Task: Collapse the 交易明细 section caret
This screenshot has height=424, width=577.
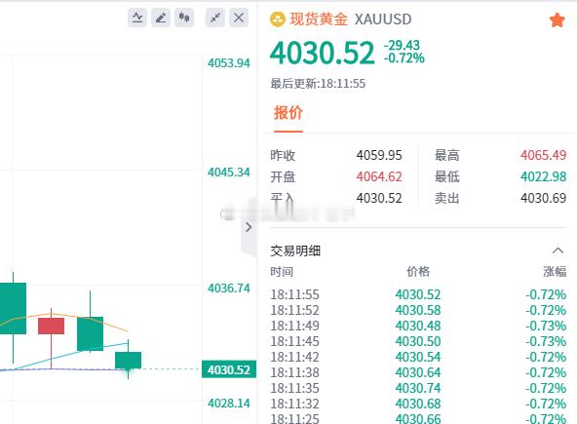Action: [x=558, y=251]
